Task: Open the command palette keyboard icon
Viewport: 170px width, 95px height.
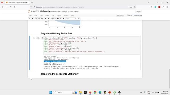Action: click(x=79, y=19)
